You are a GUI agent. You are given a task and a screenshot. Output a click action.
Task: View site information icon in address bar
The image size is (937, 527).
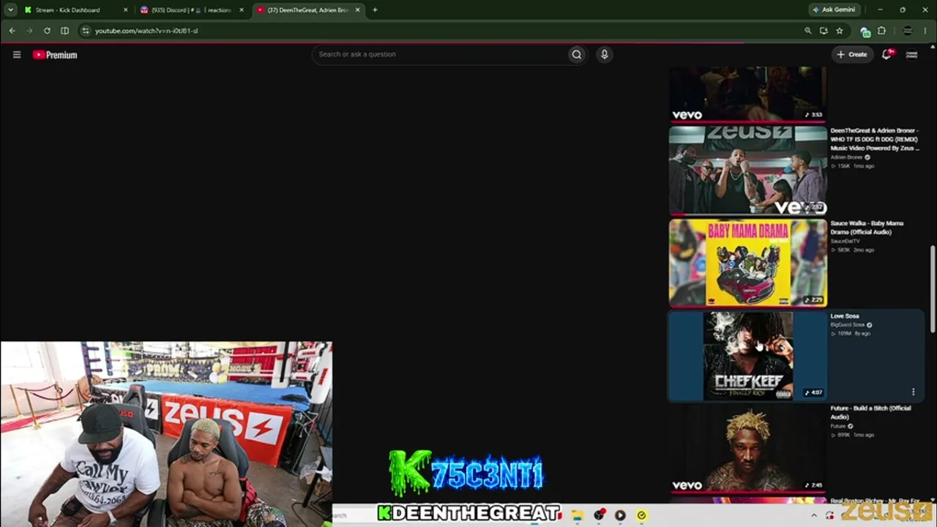[x=86, y=31]
